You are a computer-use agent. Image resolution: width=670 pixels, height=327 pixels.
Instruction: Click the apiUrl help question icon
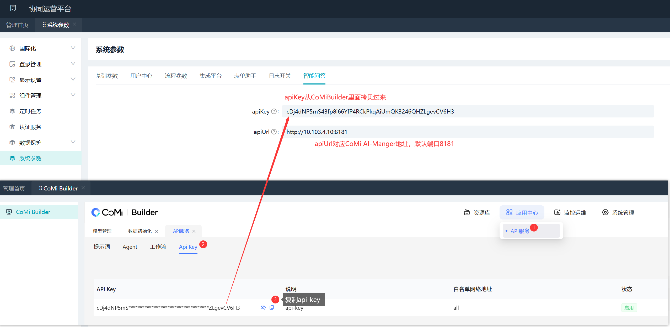click(x=274, y=132)
